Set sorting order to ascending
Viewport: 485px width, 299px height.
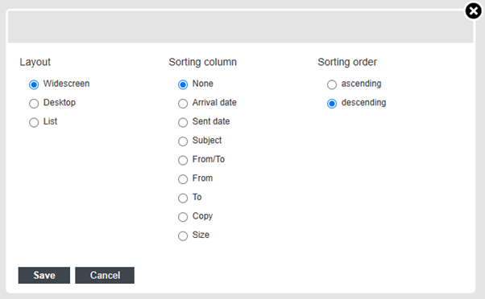(x=332, y=84)
